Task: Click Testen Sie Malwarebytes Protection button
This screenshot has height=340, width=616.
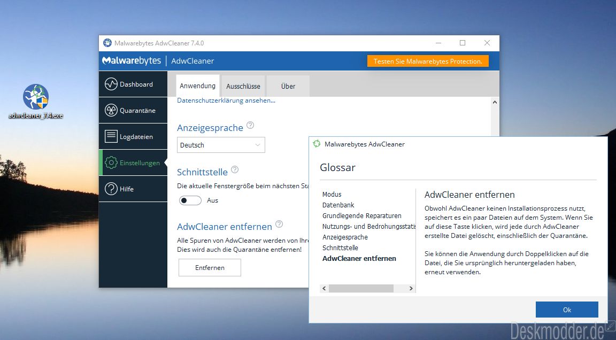Action: tap(428, 61)
